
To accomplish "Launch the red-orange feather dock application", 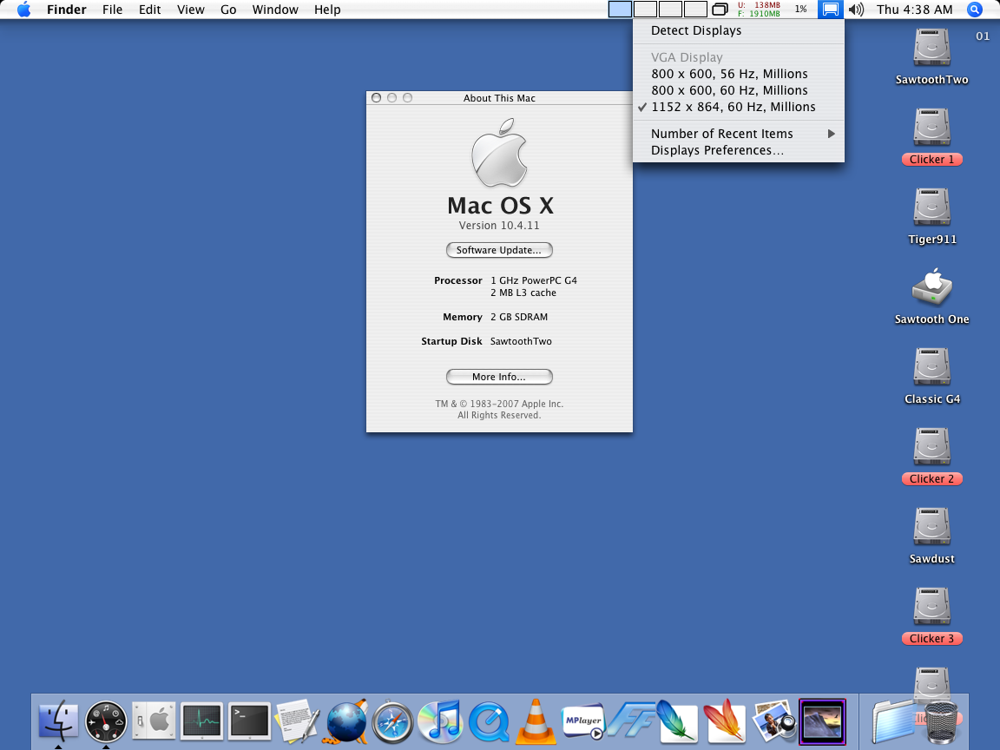I will tap(725, 721).
